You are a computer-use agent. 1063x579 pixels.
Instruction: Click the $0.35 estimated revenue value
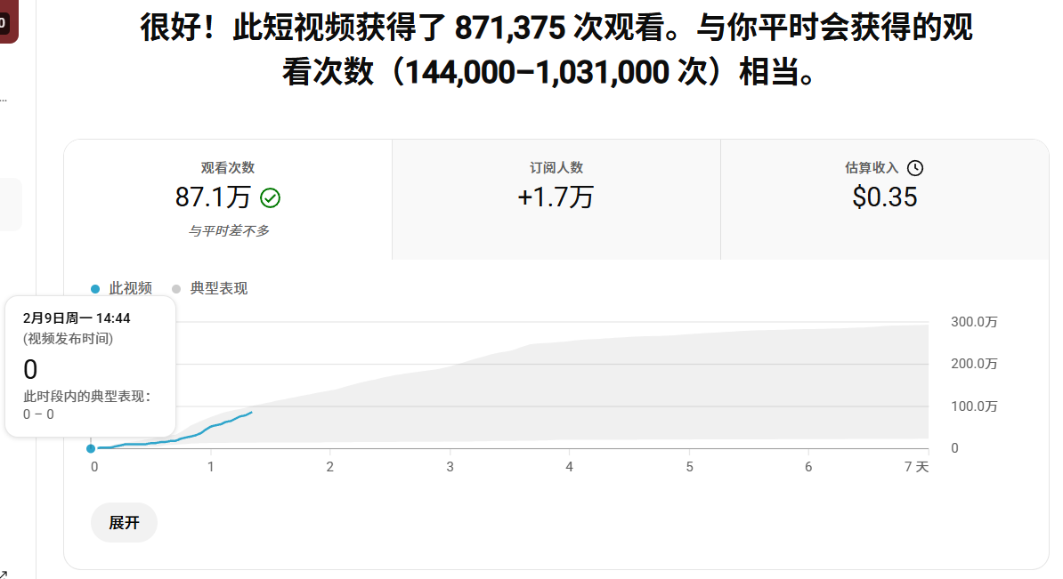[884, 197]
